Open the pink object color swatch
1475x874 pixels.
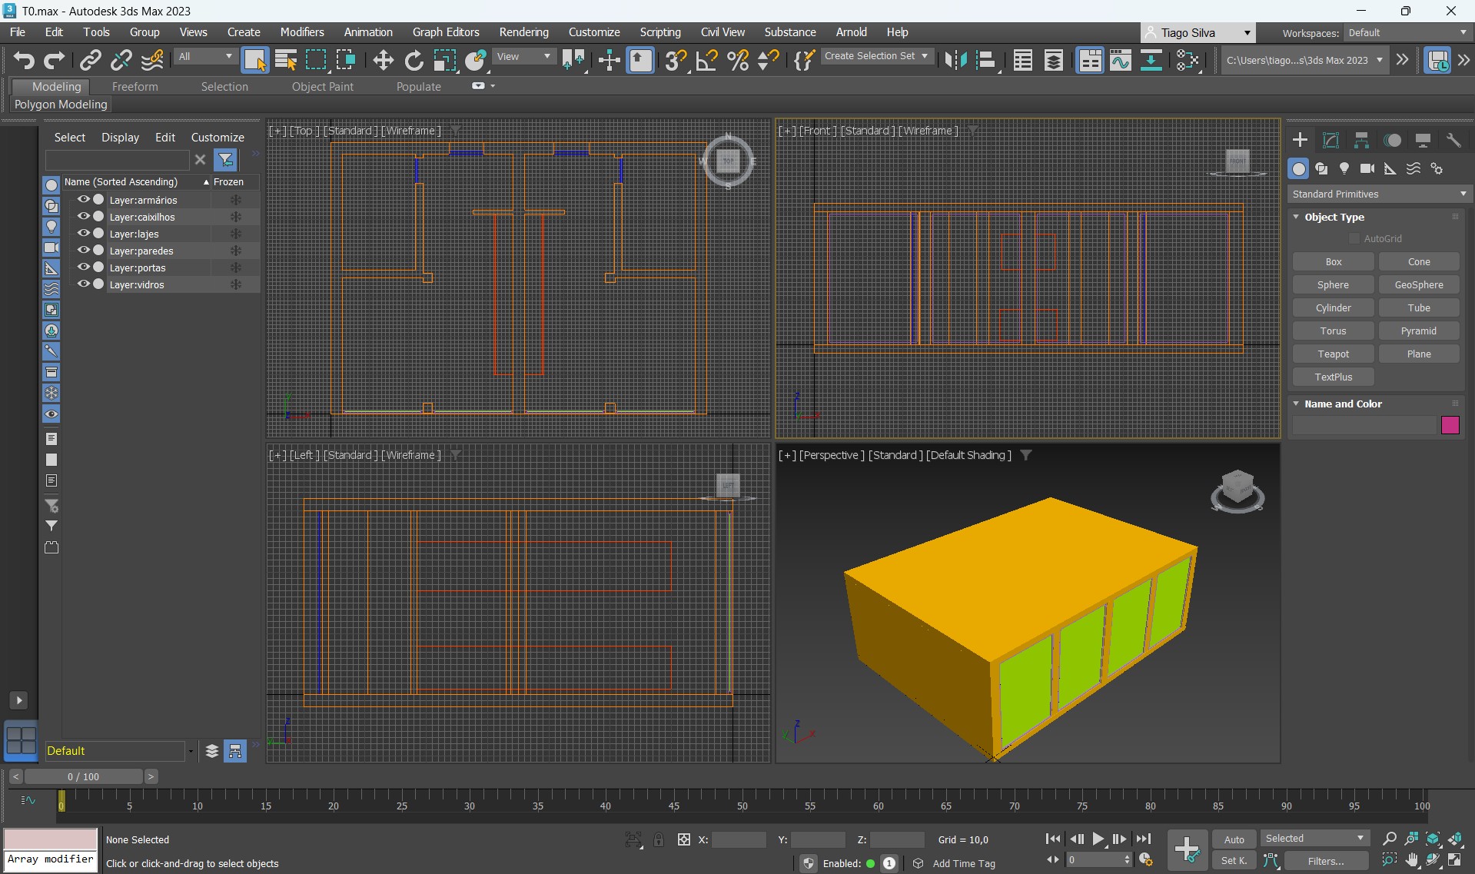click(x=1450, y=425)
